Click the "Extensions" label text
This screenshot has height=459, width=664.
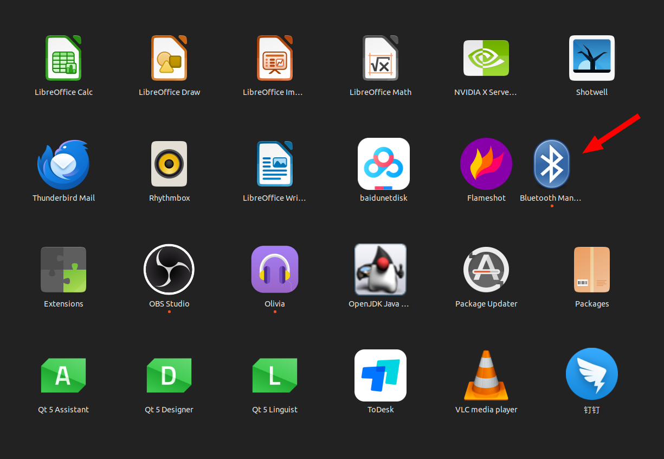click(x=63, y=304)
